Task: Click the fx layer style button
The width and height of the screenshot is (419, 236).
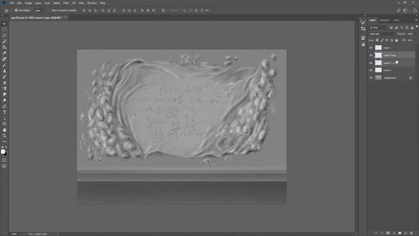Action: tap(382, 233)
